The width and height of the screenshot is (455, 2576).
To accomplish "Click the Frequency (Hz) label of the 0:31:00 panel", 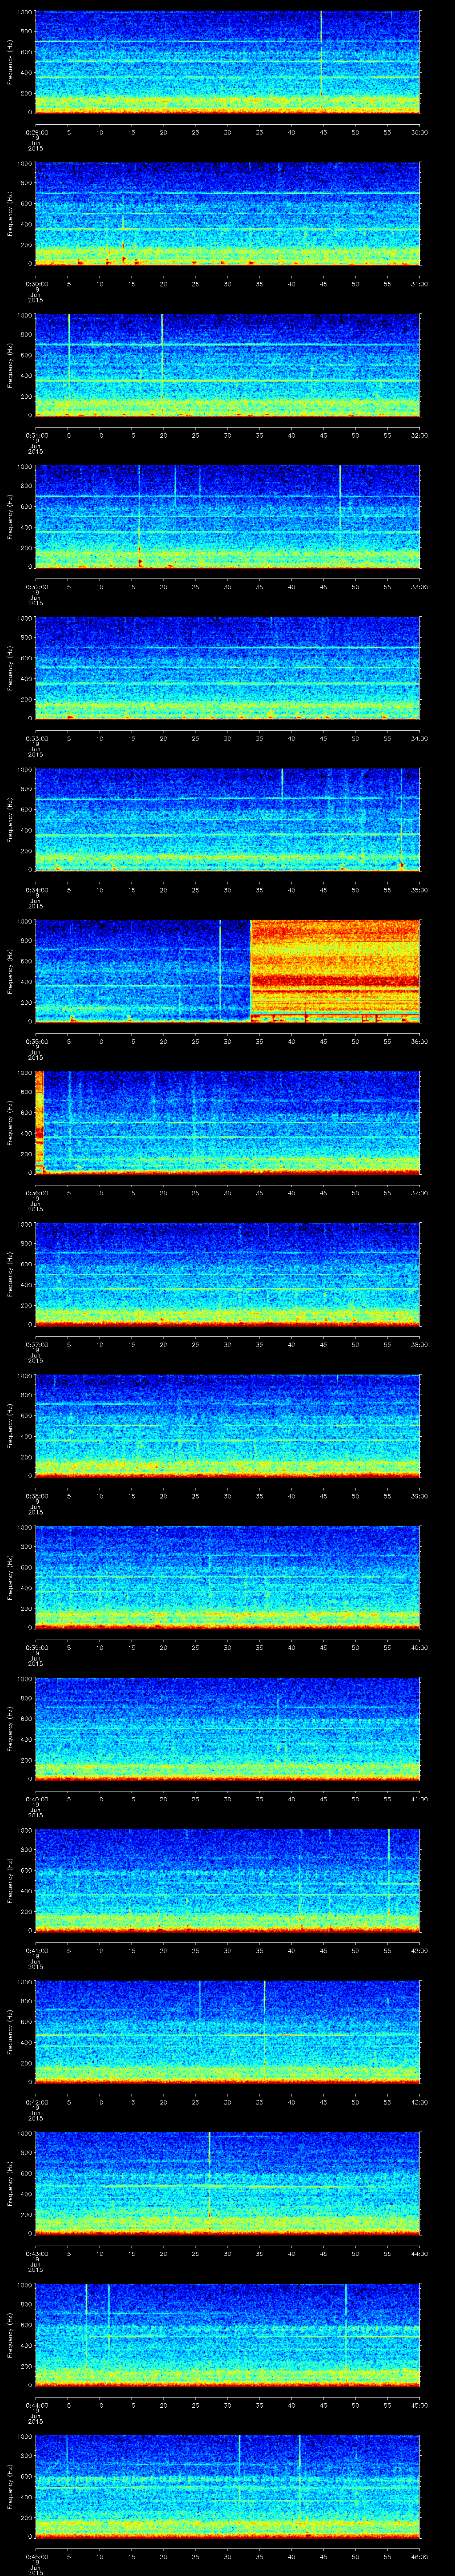I will (10, 364).
